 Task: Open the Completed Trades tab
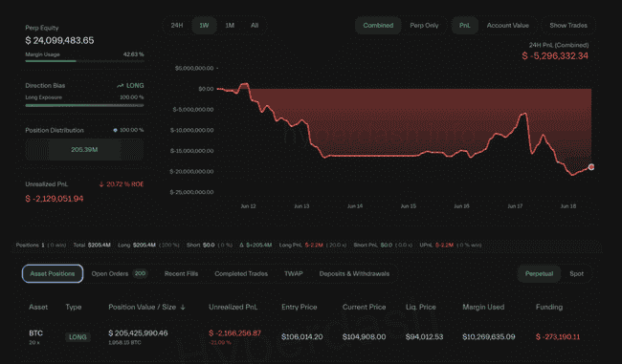click(241, 273)
